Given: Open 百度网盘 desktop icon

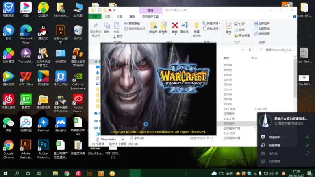Looking at the screenshot, I should coord(26,124).
